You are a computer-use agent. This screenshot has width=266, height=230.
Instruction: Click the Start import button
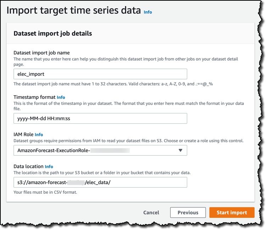[x=232, y=213]
